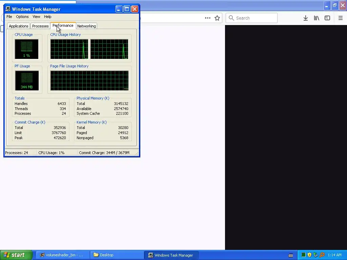Open the browser hamburger menu
Screen dimensions: 347x260
coord(340,18)
